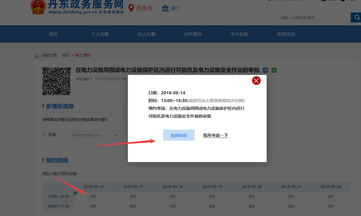The width and height of the screenshot is (361, 216).
Task: Click the blue 网 icon beside the title
Action: tap(266, 70)
